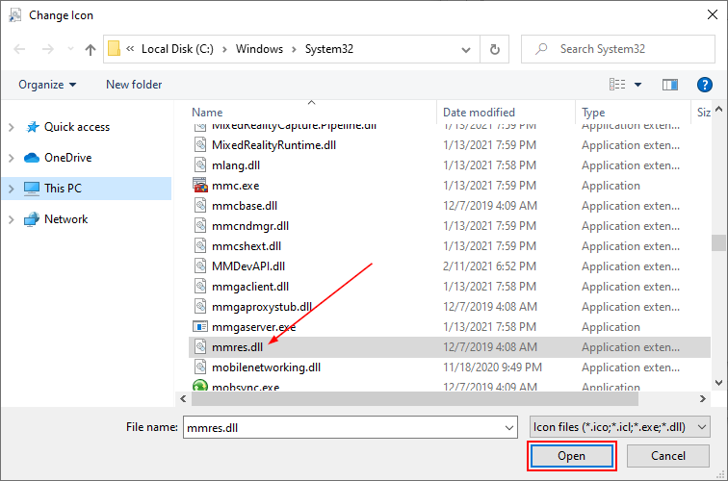Image resolution: width=728 pixels, height=481 pixels.
Task: Select mmc.exe application icon
Action: (200, 185)
